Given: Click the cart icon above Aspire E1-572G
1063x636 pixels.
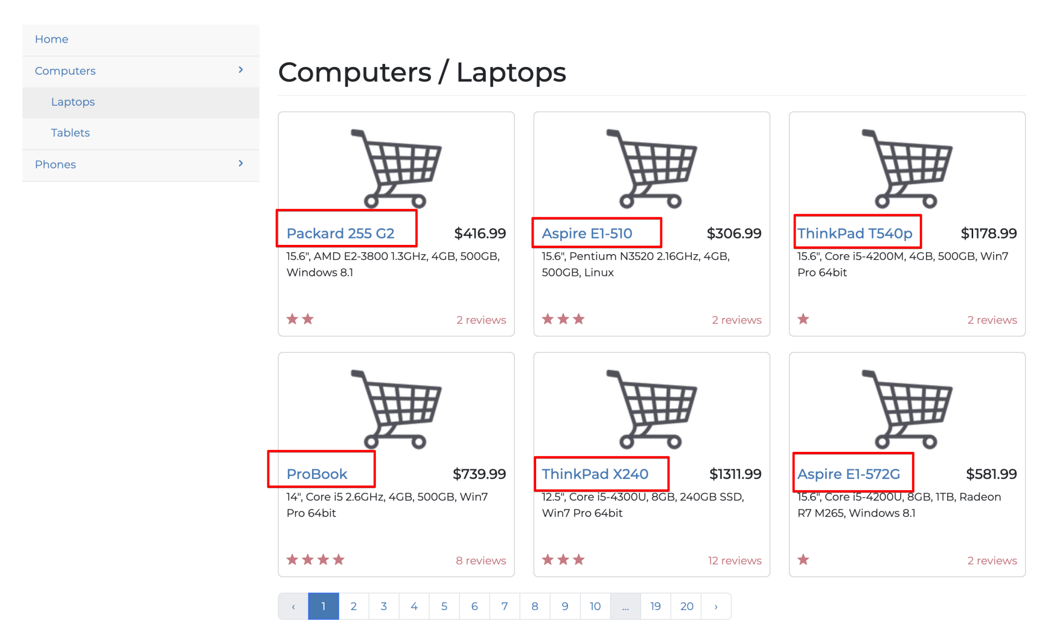Looking at the screenshot, I should (907, 407).
